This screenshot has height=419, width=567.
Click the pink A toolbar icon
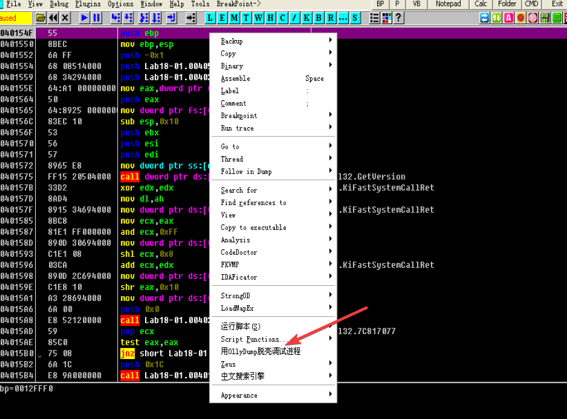click(509, 18)
